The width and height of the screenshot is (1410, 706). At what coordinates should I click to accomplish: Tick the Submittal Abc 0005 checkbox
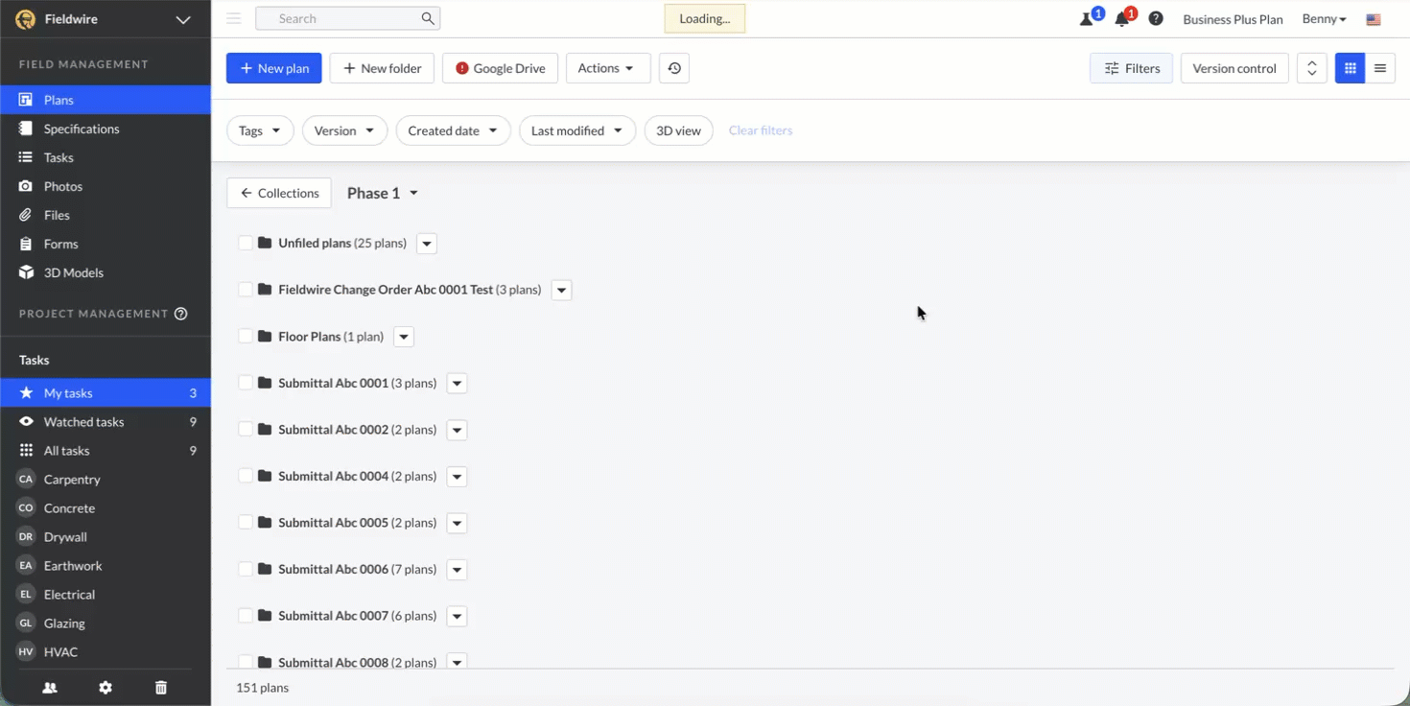pyautogui.click(x=246, y=523)
